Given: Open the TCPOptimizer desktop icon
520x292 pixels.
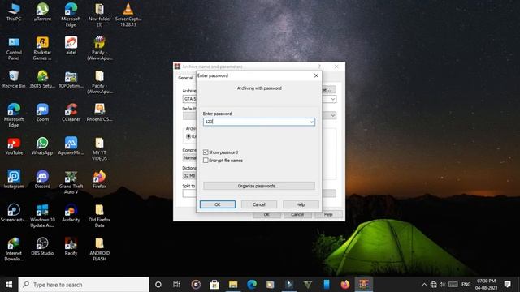Looking at the screenshot, I should coord(71,79).
